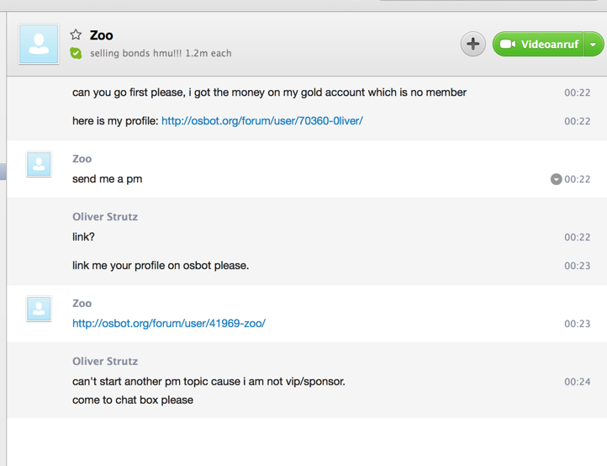This screenshot has width=607, height=466.
Task: Click Zoo's avatar beside the osbot link message
Action: 39,309
